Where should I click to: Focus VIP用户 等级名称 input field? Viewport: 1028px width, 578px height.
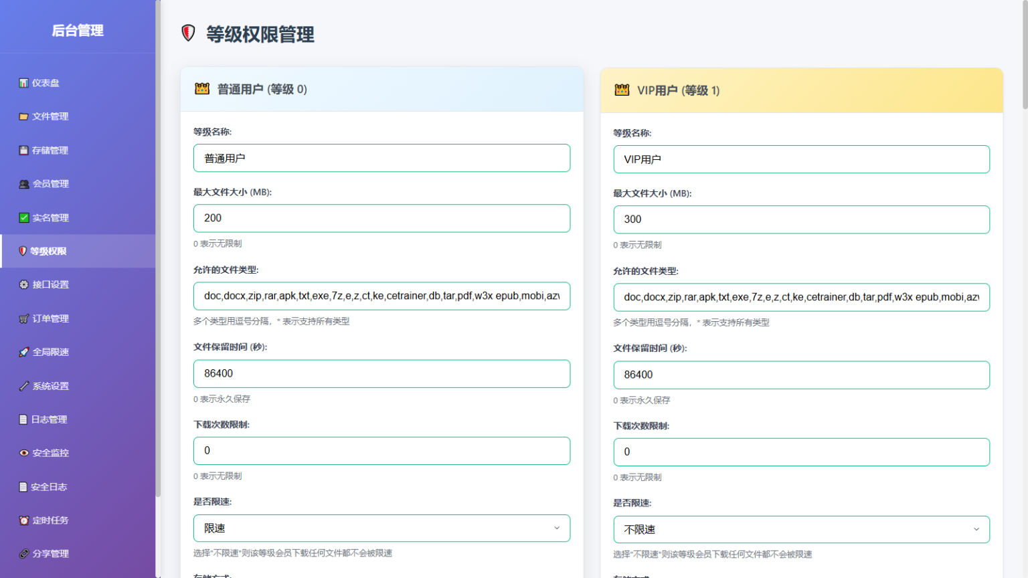coord(801,159)
